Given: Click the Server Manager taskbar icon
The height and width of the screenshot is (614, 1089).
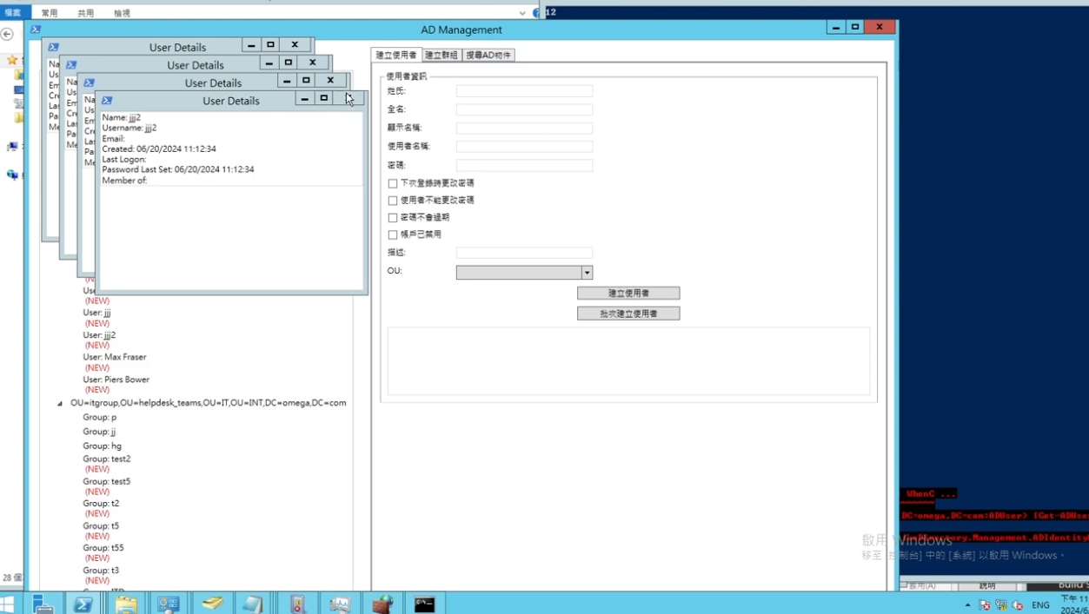Looking at the screenshot, I should tap(43, 604).
